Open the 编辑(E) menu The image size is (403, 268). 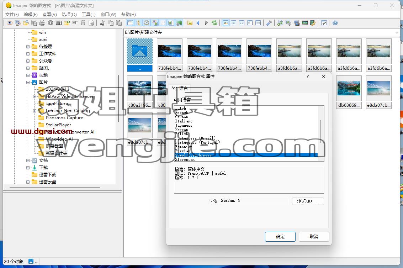(x=31, y=14)
